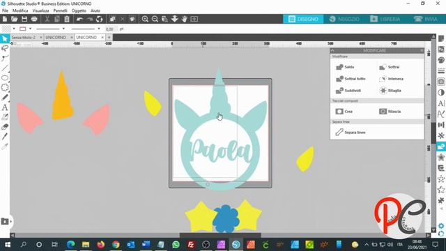446x251 pixels.
Task: Click the line color swatch in toolbar
Action: click(23, 29)
